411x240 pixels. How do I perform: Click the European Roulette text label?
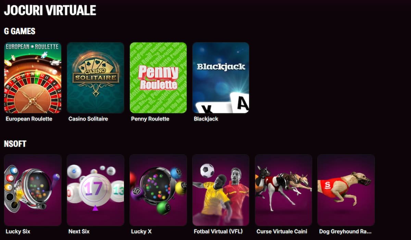(x=29, y=119)
